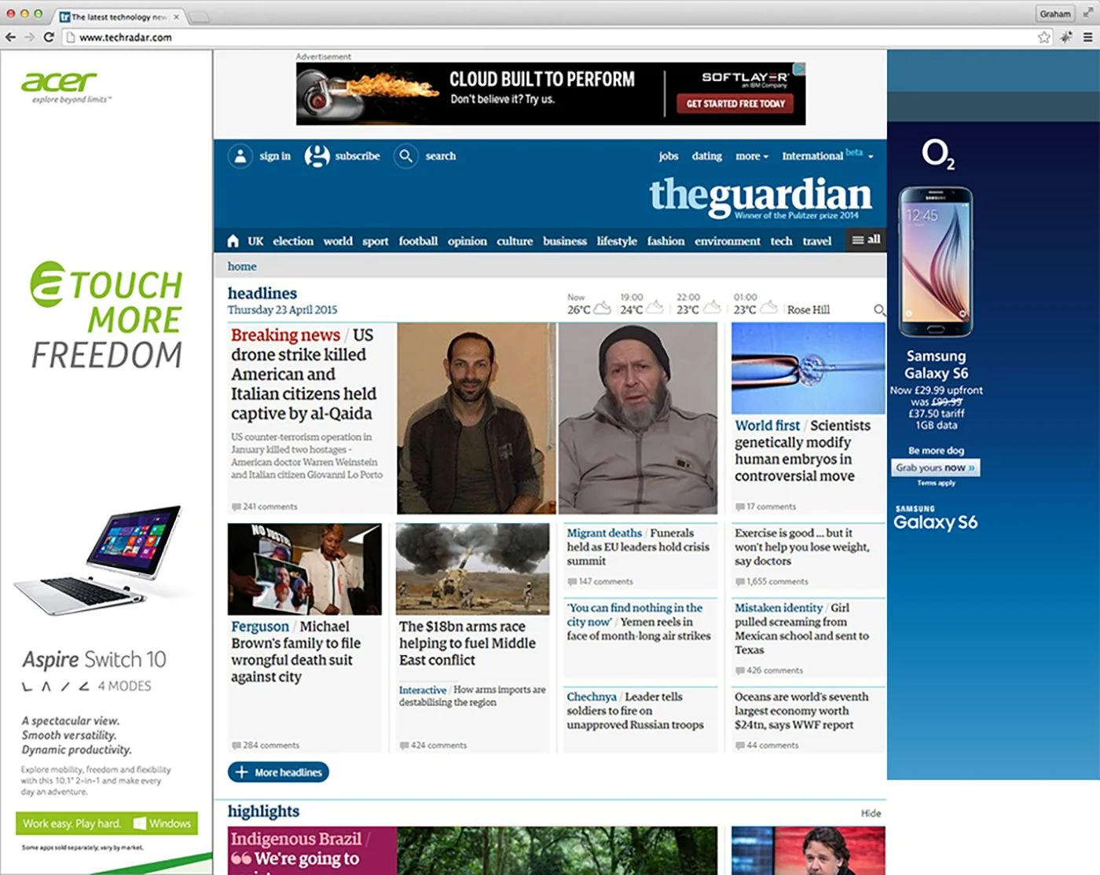Open the election section

point(293,241)
